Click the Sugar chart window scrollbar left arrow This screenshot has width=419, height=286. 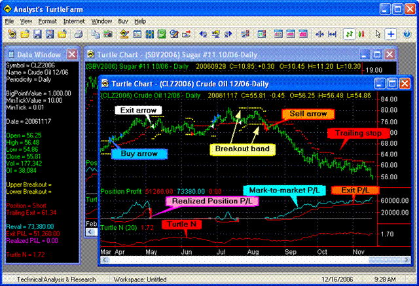pyautogui.click(x=90, y=232)
